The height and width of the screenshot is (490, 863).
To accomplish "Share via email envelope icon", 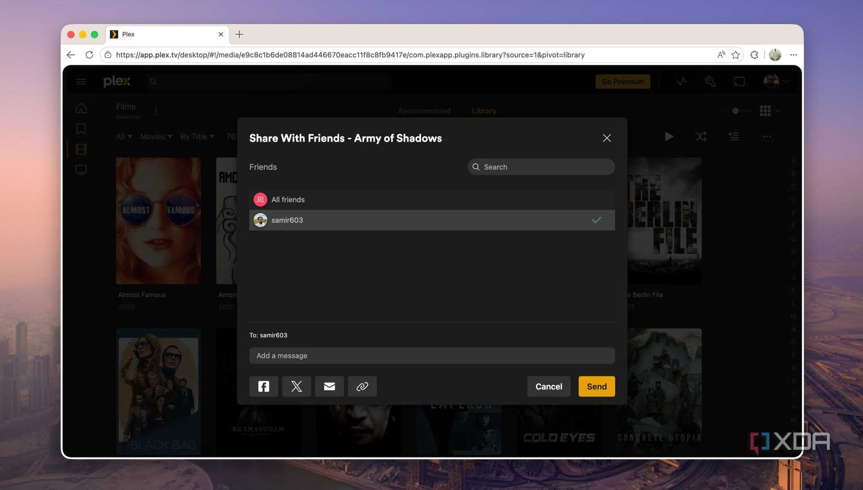I will (x=330, y=386).
